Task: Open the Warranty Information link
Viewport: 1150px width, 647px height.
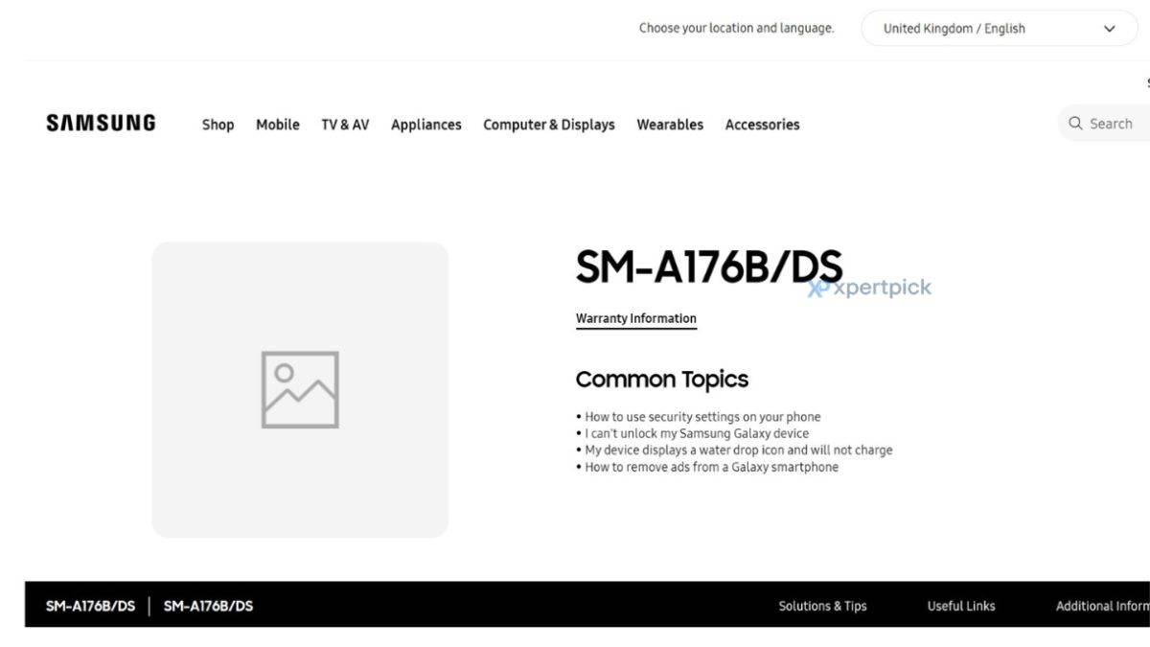Action: pyautogui.click(x=636, y=319)
